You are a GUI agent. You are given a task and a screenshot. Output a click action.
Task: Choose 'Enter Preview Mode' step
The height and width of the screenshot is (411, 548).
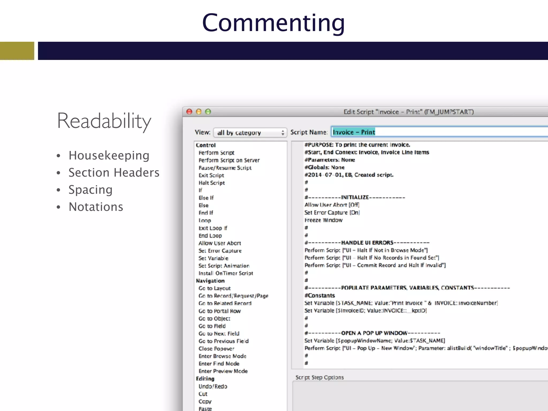tap(223, 371)
